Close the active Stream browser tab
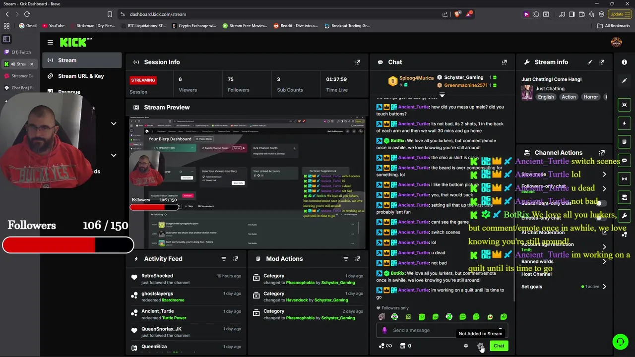 (x=31, y=64)
